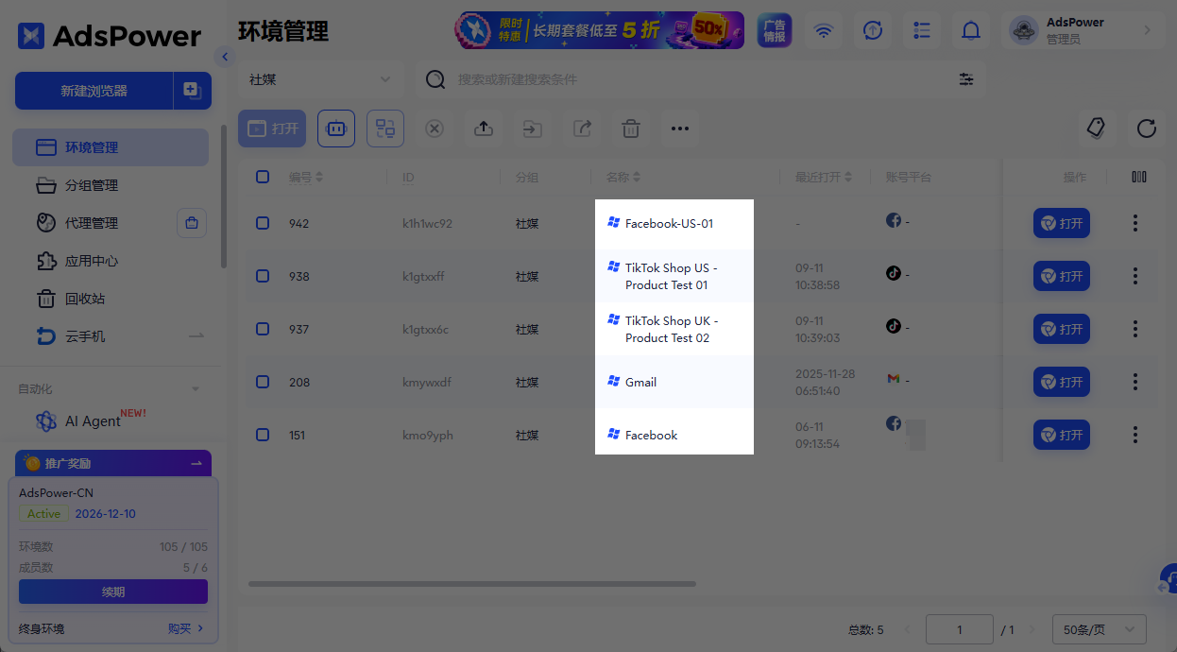Open the task list icon in header
The height and width of the screenshot is (652, 1177).
click(922, 30)
